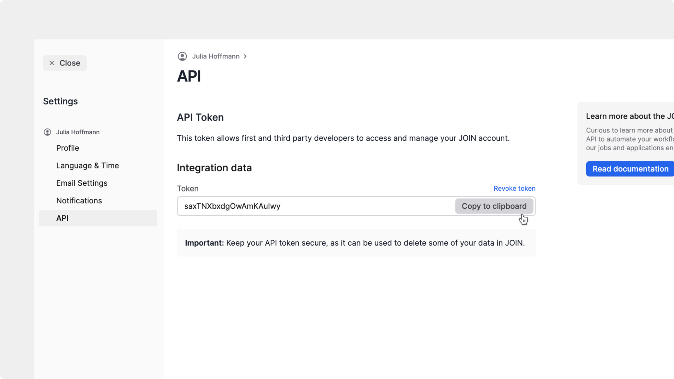Open Julia Hoffmann breadcrumb link
The height and width of the screenshot is (379, 674).
pyautogui.click(x=216, y=56)
